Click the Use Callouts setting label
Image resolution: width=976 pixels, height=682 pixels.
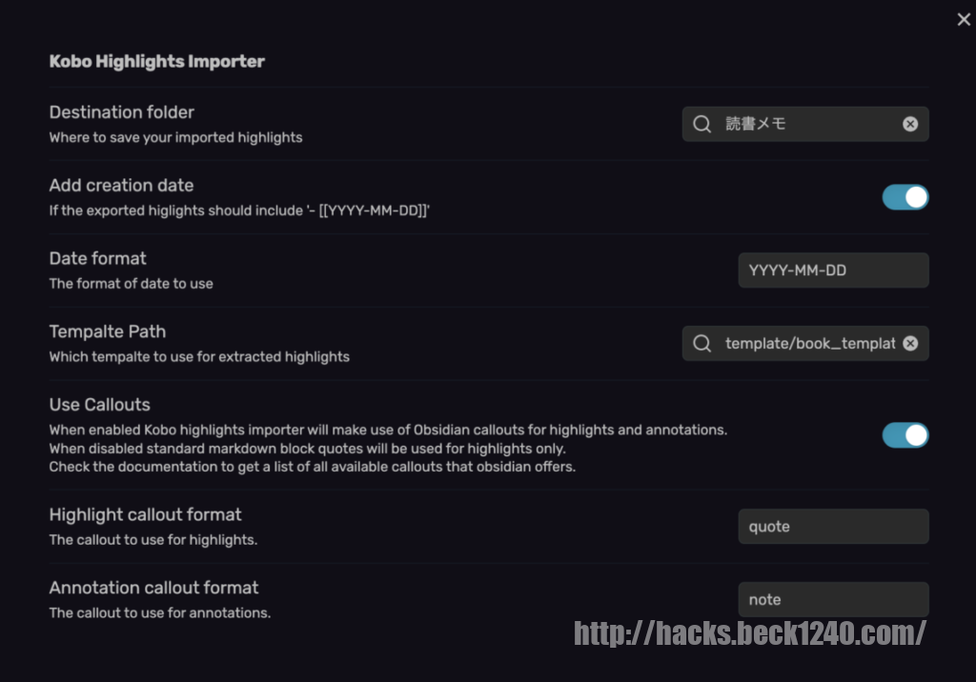pyautogui.click(x=99, y=404)
